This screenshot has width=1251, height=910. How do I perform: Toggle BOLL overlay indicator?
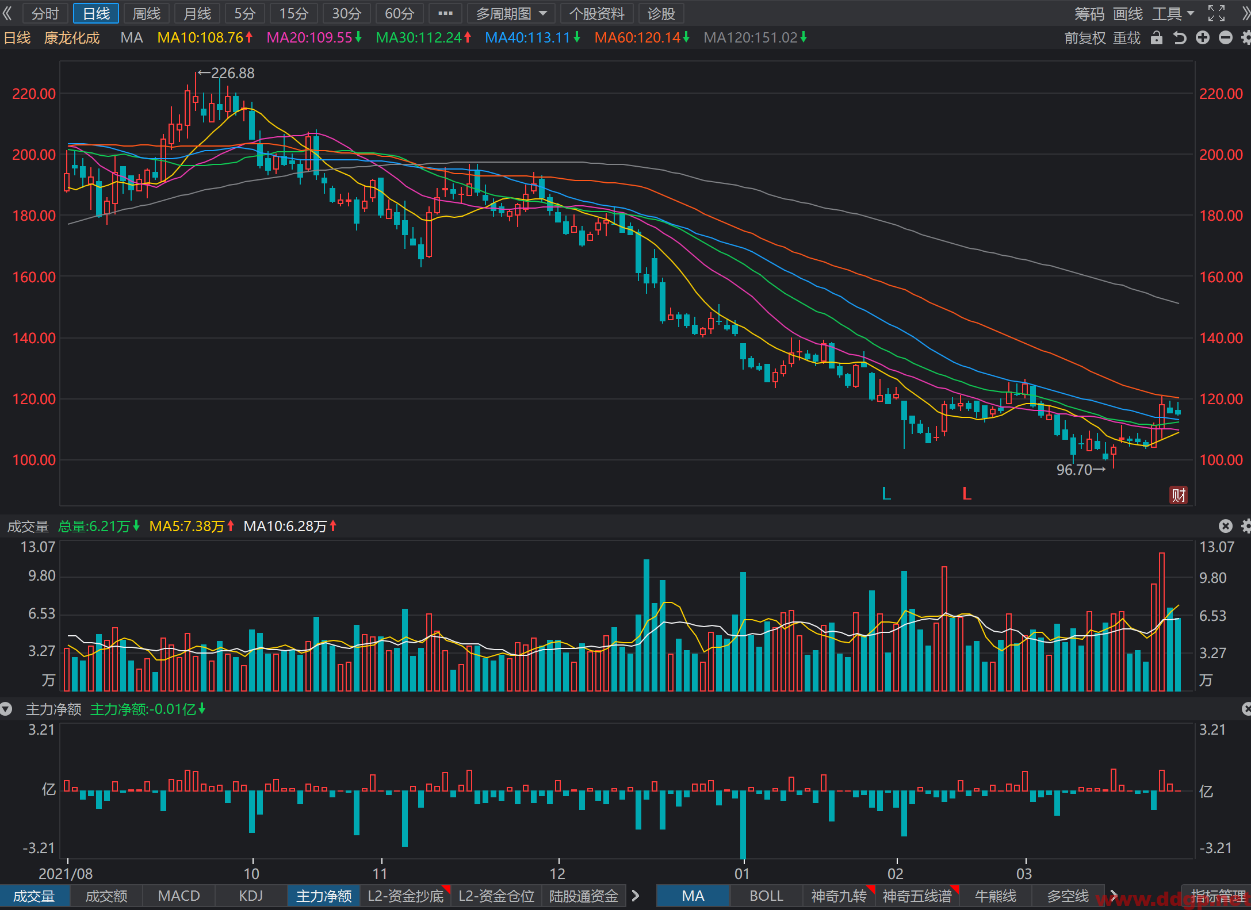pyautogui.click(x=766, y=896)
